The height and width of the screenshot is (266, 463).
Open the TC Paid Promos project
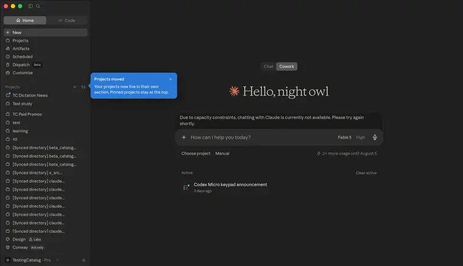tap(46, 114)
